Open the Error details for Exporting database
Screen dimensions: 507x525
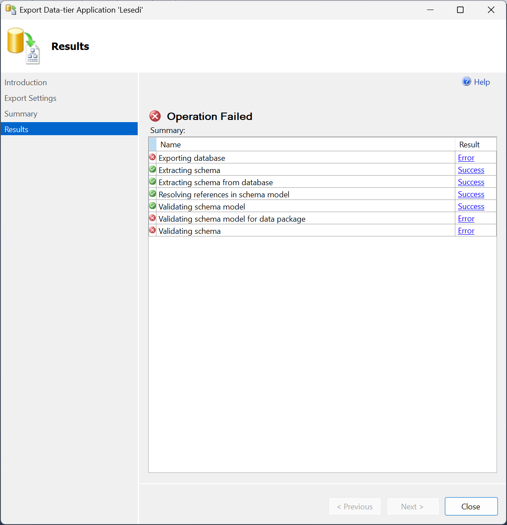466,157
